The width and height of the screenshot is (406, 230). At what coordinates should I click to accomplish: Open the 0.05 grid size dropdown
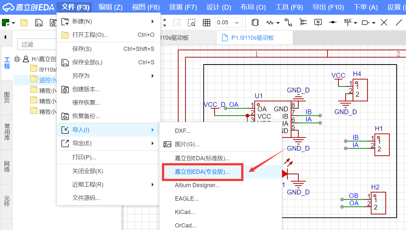[x=228, y=22]
